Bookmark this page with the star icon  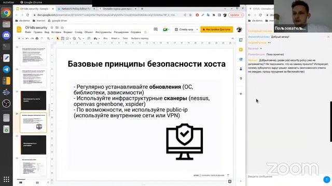tap(190, 15)
